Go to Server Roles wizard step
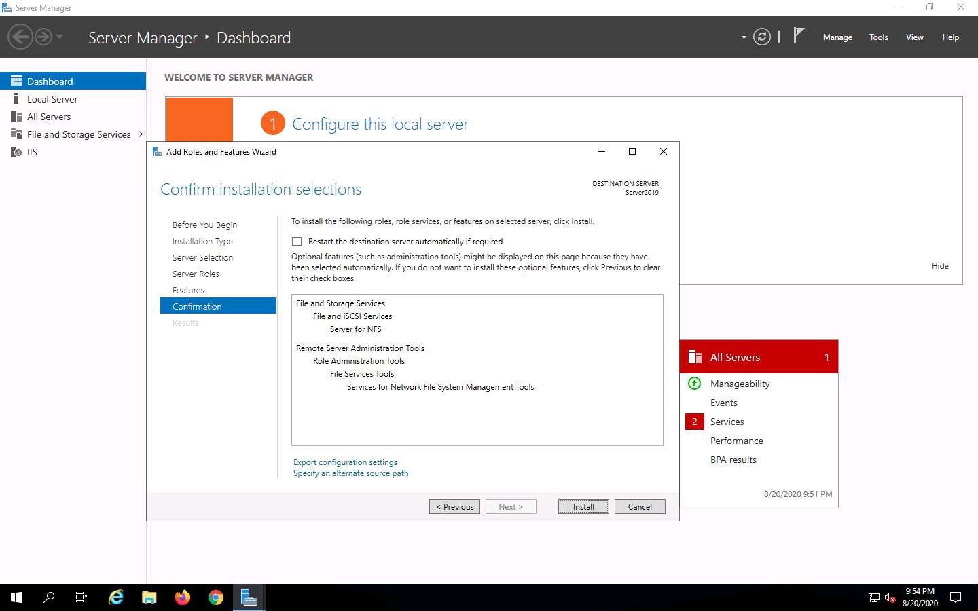Viewport: 978px width, 611px height. [196, 274]
